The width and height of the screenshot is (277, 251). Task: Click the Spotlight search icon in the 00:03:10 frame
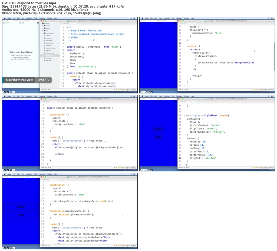coord(269,18)
